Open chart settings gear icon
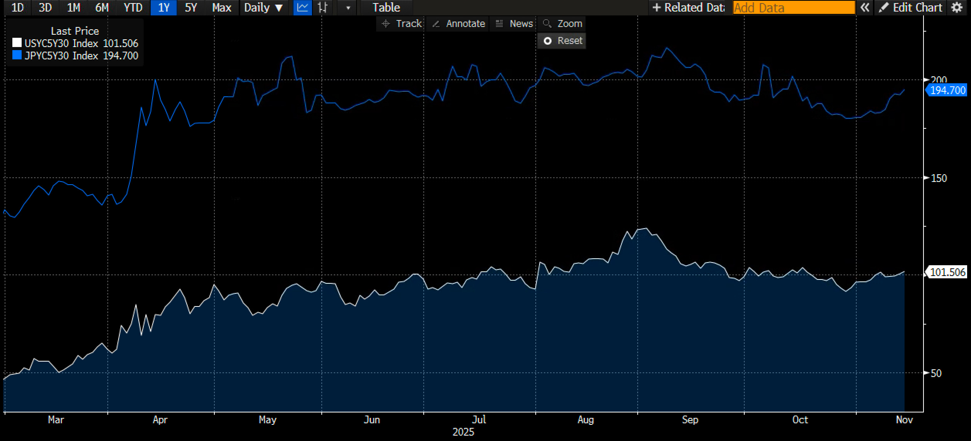971x441 pixels. coord(957,8)
